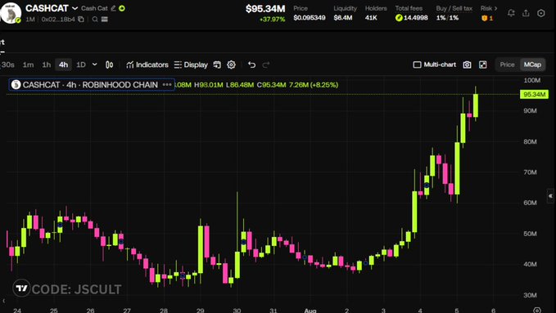Click the share upload icon in header
The width and height of the screenshot is (556, 313).
coord(526,13)
